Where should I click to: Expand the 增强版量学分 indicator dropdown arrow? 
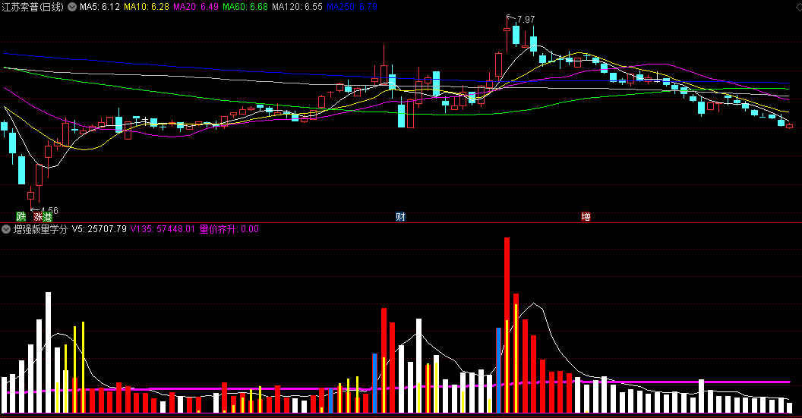click(6, 229)
